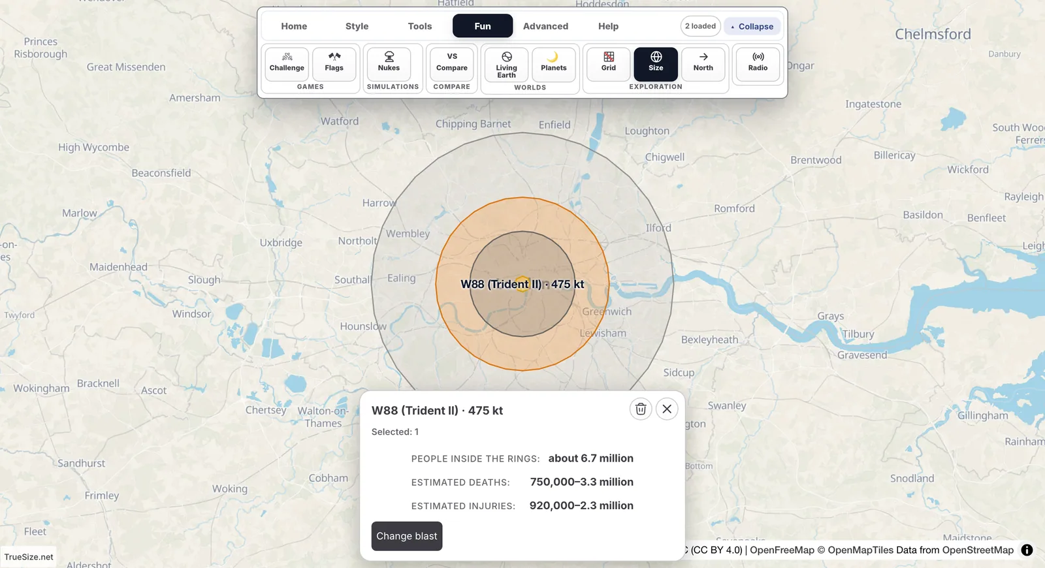Open the Radio tool
The height and width of the screenshot is (568, 1045).
pyautogui.click(x=758, y=63)
